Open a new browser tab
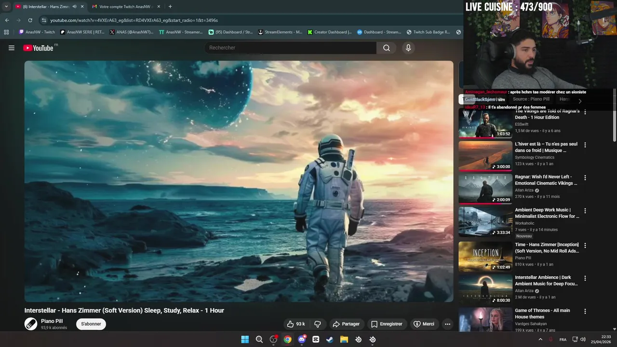Image resolution: width=617 pixels, height=347 pixels. click(170, 7)
